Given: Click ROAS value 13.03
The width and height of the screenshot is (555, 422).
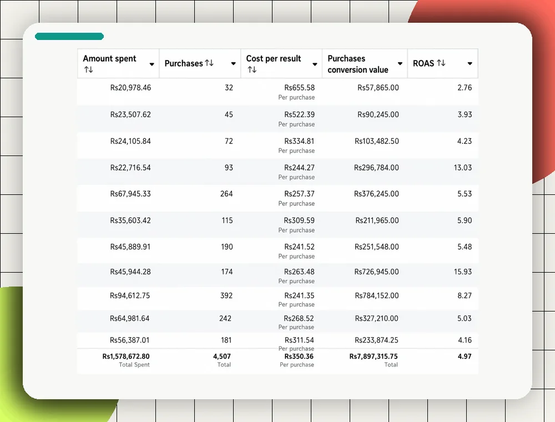Looking at the screenshot, I should [463, 168].
